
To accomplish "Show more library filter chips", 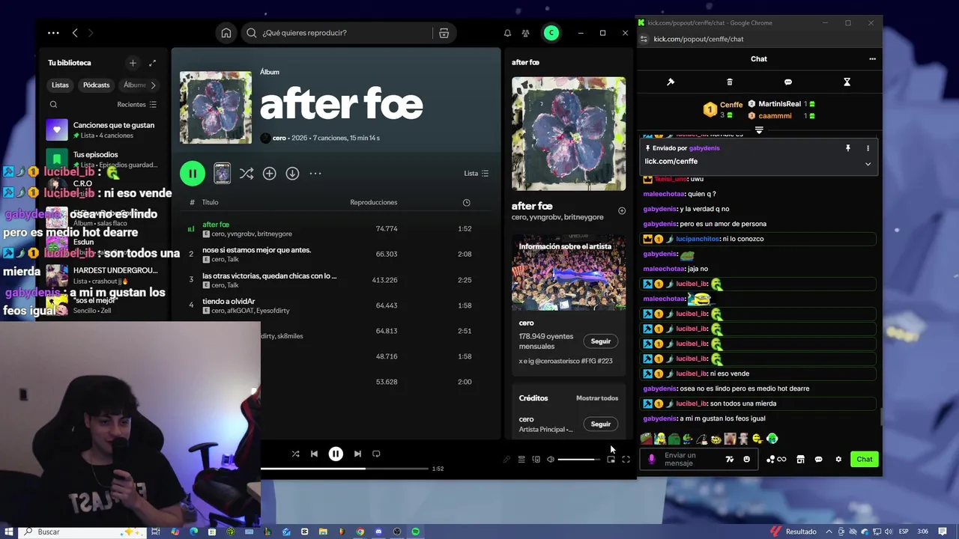I will [154, 85].
